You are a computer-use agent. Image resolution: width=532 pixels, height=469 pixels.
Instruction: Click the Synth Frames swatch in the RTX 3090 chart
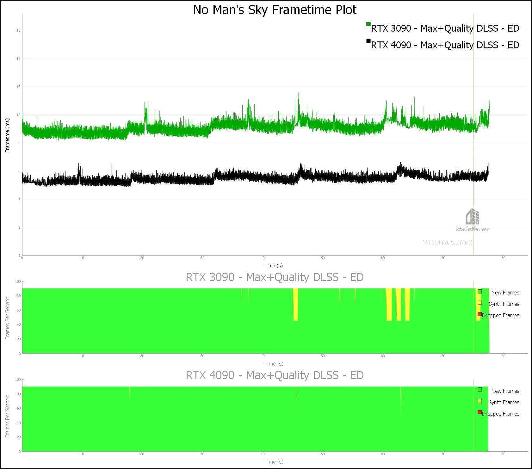click(480, 303)
